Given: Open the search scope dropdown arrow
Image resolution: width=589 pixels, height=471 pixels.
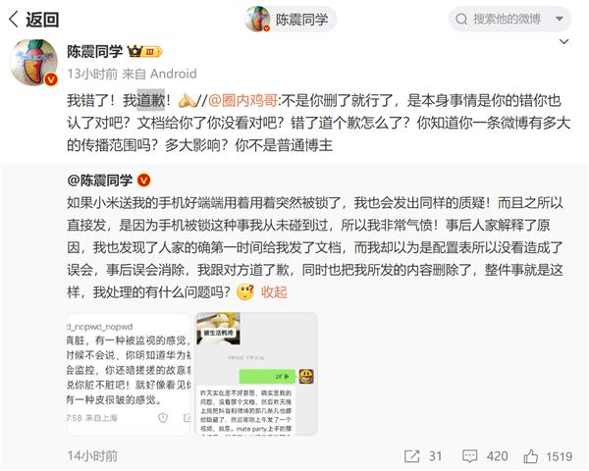Looking at the screenshot, I should click(x=560, y=19).
